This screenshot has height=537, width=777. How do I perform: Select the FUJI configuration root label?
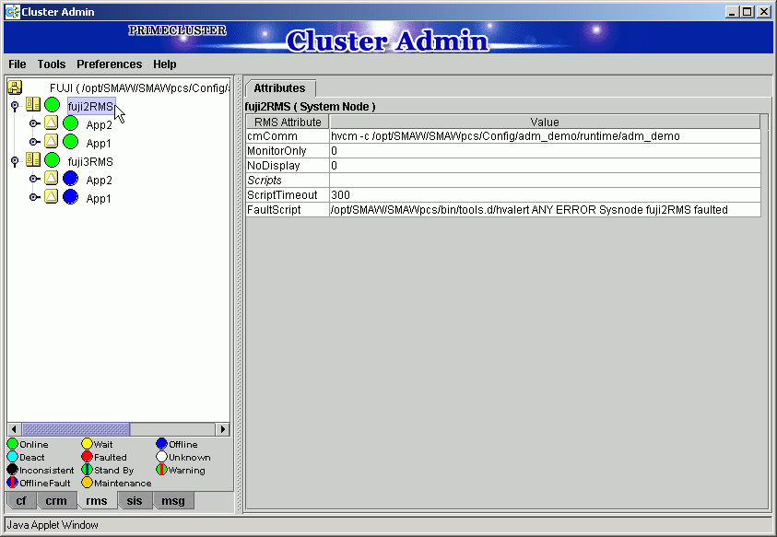point(139,88)
